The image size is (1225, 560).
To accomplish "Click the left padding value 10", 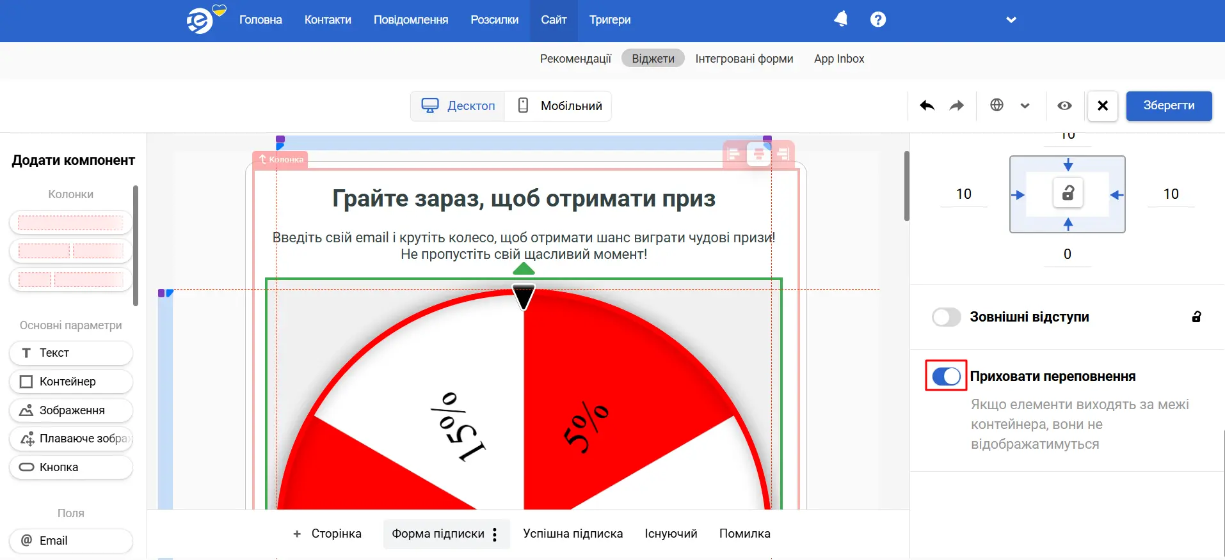I will pos(964,194).
